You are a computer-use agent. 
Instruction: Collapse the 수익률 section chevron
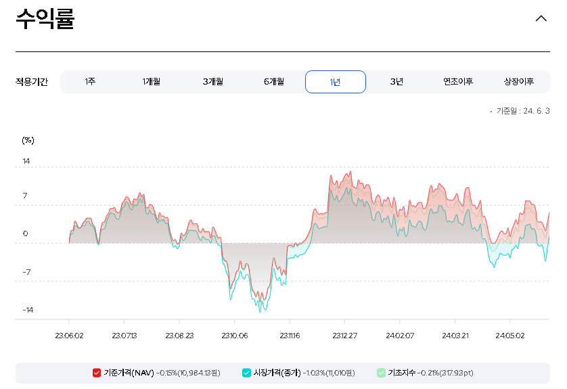coord(541,19)
